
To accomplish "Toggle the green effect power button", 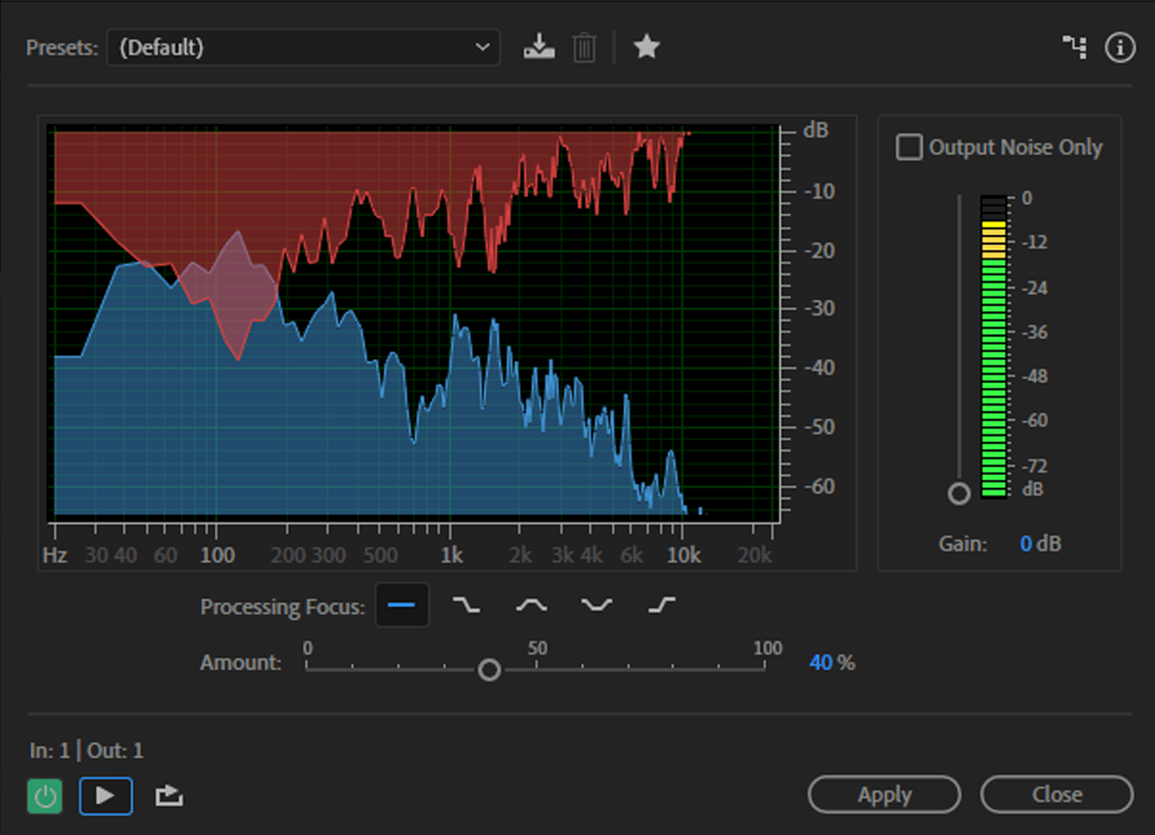I will [x=45, y=796].
